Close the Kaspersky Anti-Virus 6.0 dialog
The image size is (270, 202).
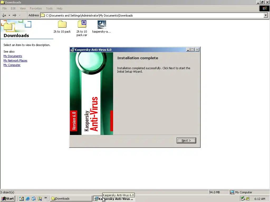[x=197, y=50]
